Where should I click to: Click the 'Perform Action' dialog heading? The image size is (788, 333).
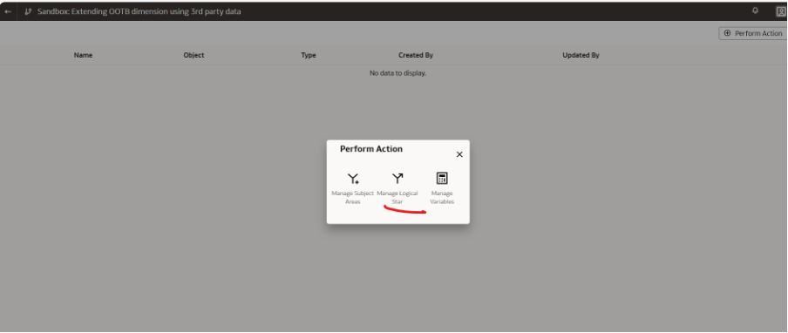(x=370, y=149)
